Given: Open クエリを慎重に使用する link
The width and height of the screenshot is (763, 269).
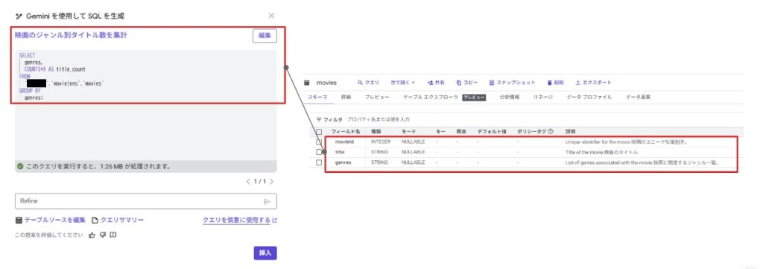Looking at the screenshot, I should click(240, 220).
